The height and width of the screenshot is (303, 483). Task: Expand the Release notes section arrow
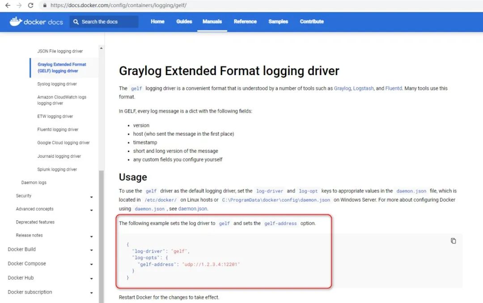click(x=92, y=237)
